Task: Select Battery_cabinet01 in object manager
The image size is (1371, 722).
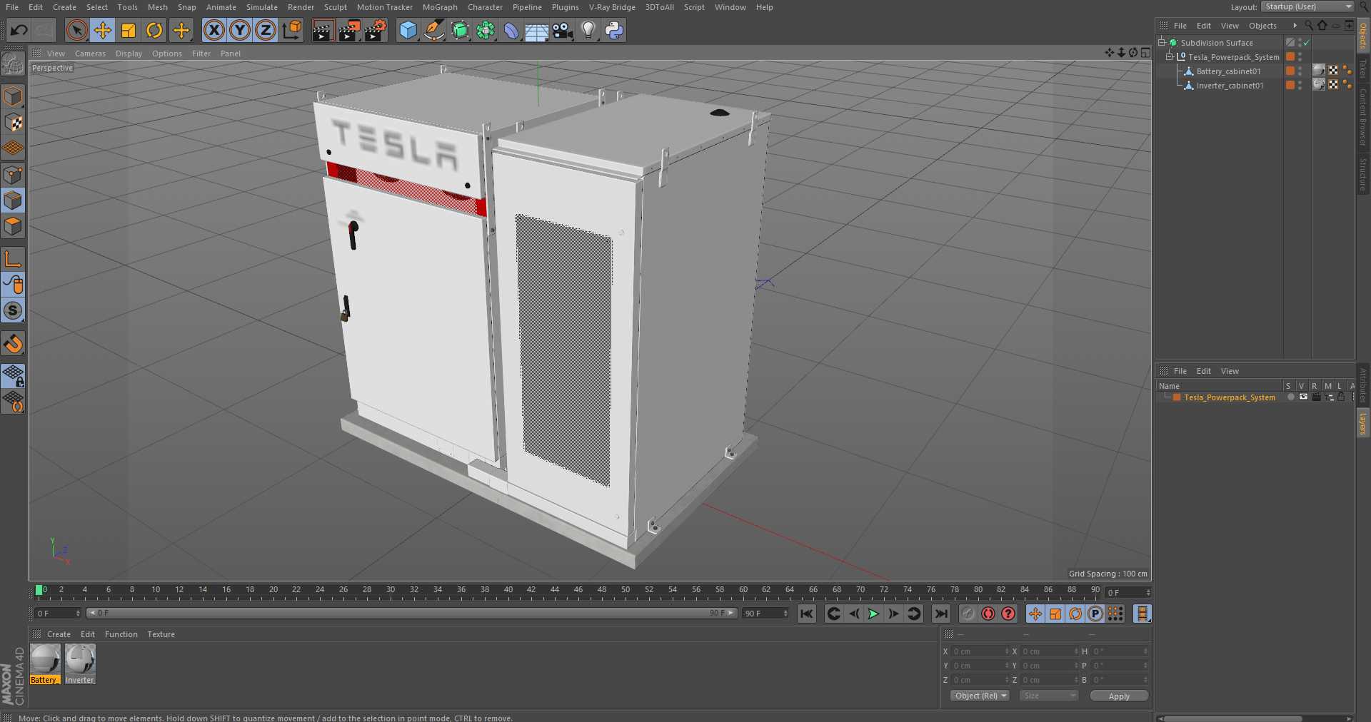Action: 1228,71
